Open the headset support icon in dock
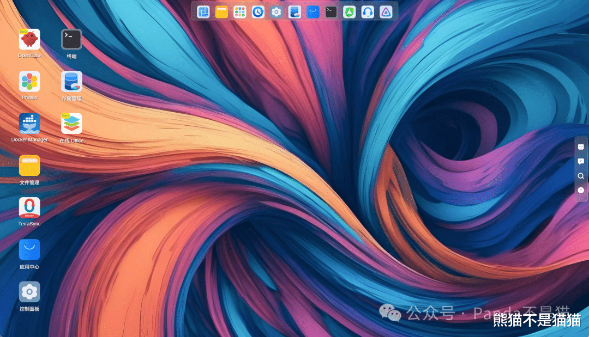Viewport: 589px width, 337px height. (368, 12)
